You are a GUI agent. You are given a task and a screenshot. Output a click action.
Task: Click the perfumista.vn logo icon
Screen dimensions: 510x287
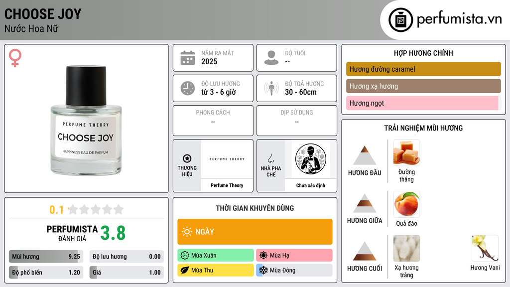tap(401, 20)
